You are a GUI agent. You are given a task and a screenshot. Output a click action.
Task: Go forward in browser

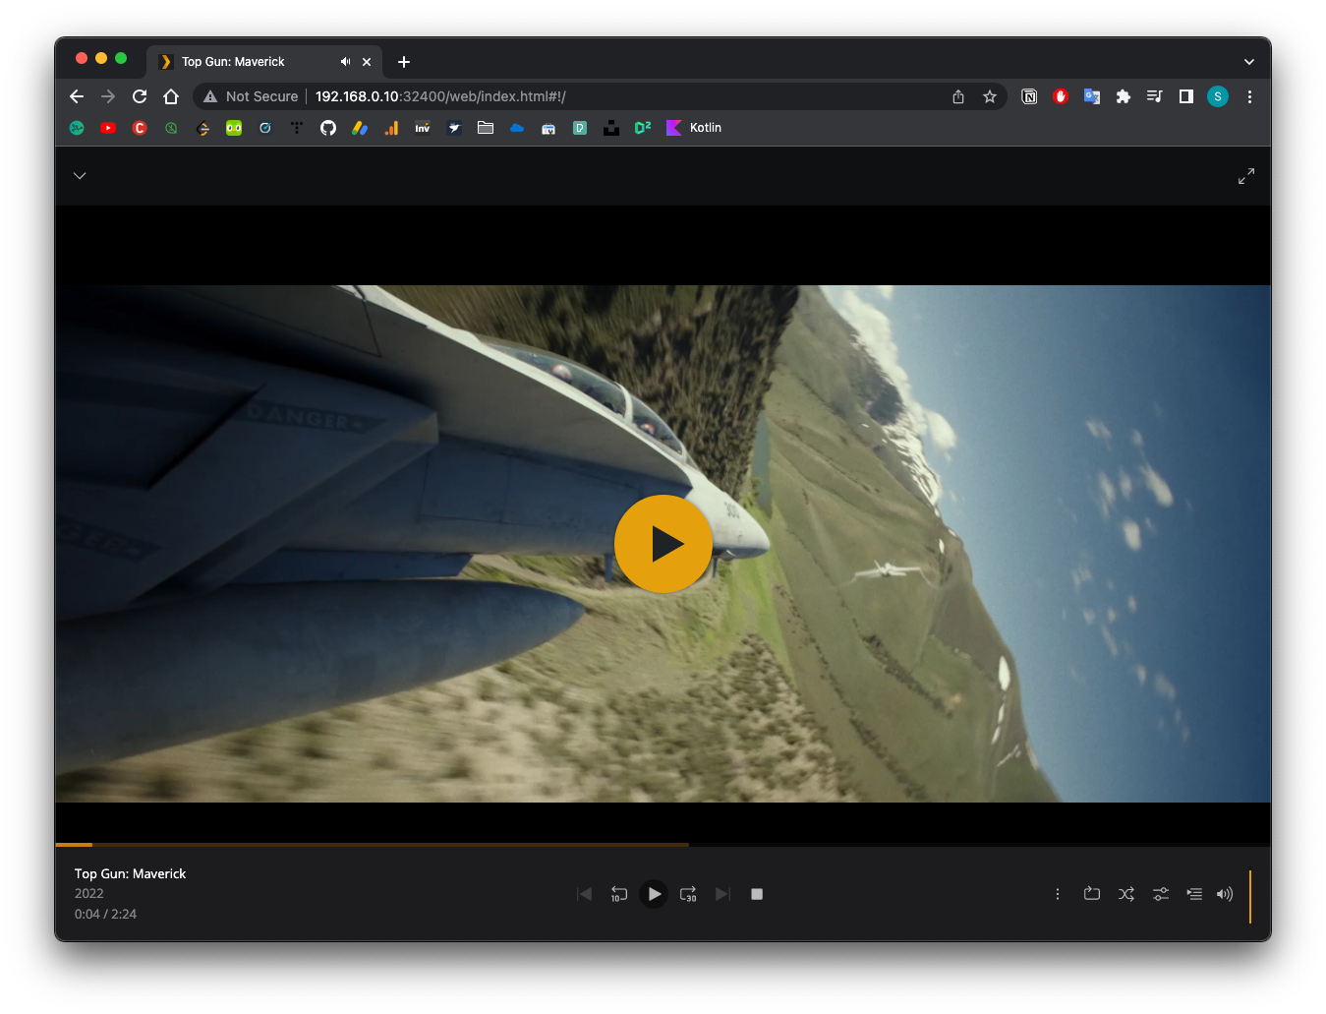[x=108, y=96]
